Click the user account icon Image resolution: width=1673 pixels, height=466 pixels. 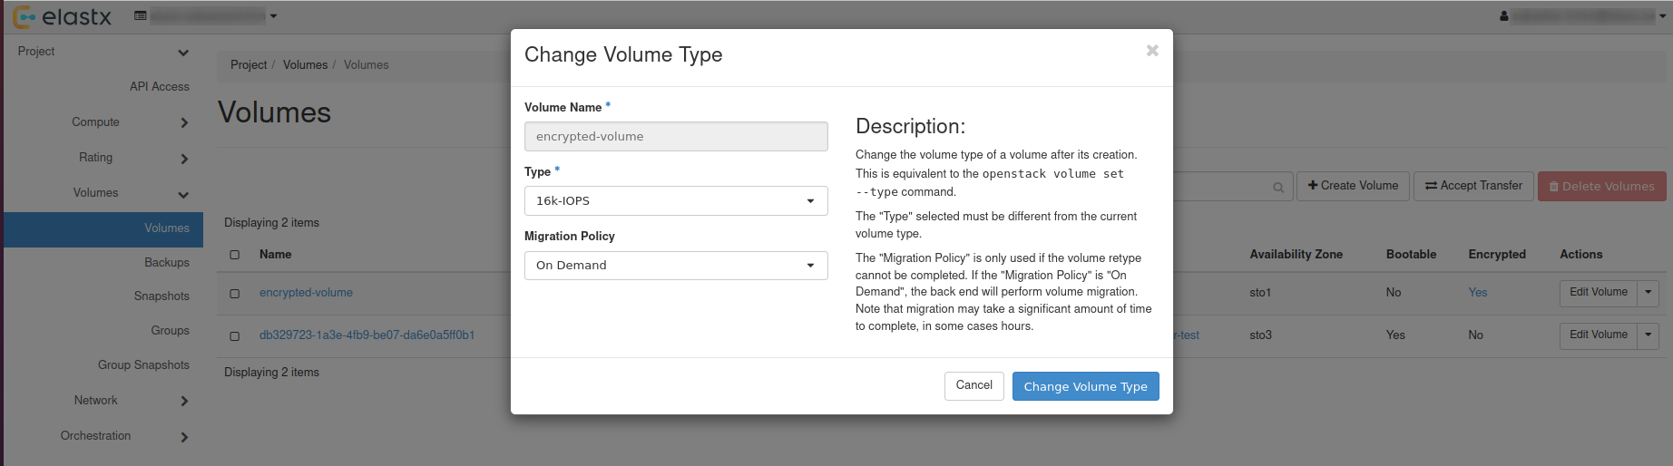[x=1503, y=16]
